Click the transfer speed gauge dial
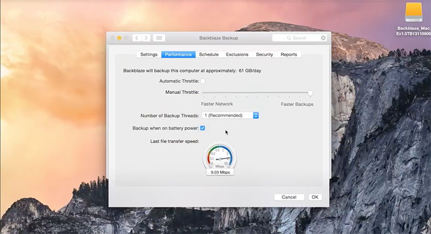Viewport: 431px width, 234px height. click(x=219, y=157)
